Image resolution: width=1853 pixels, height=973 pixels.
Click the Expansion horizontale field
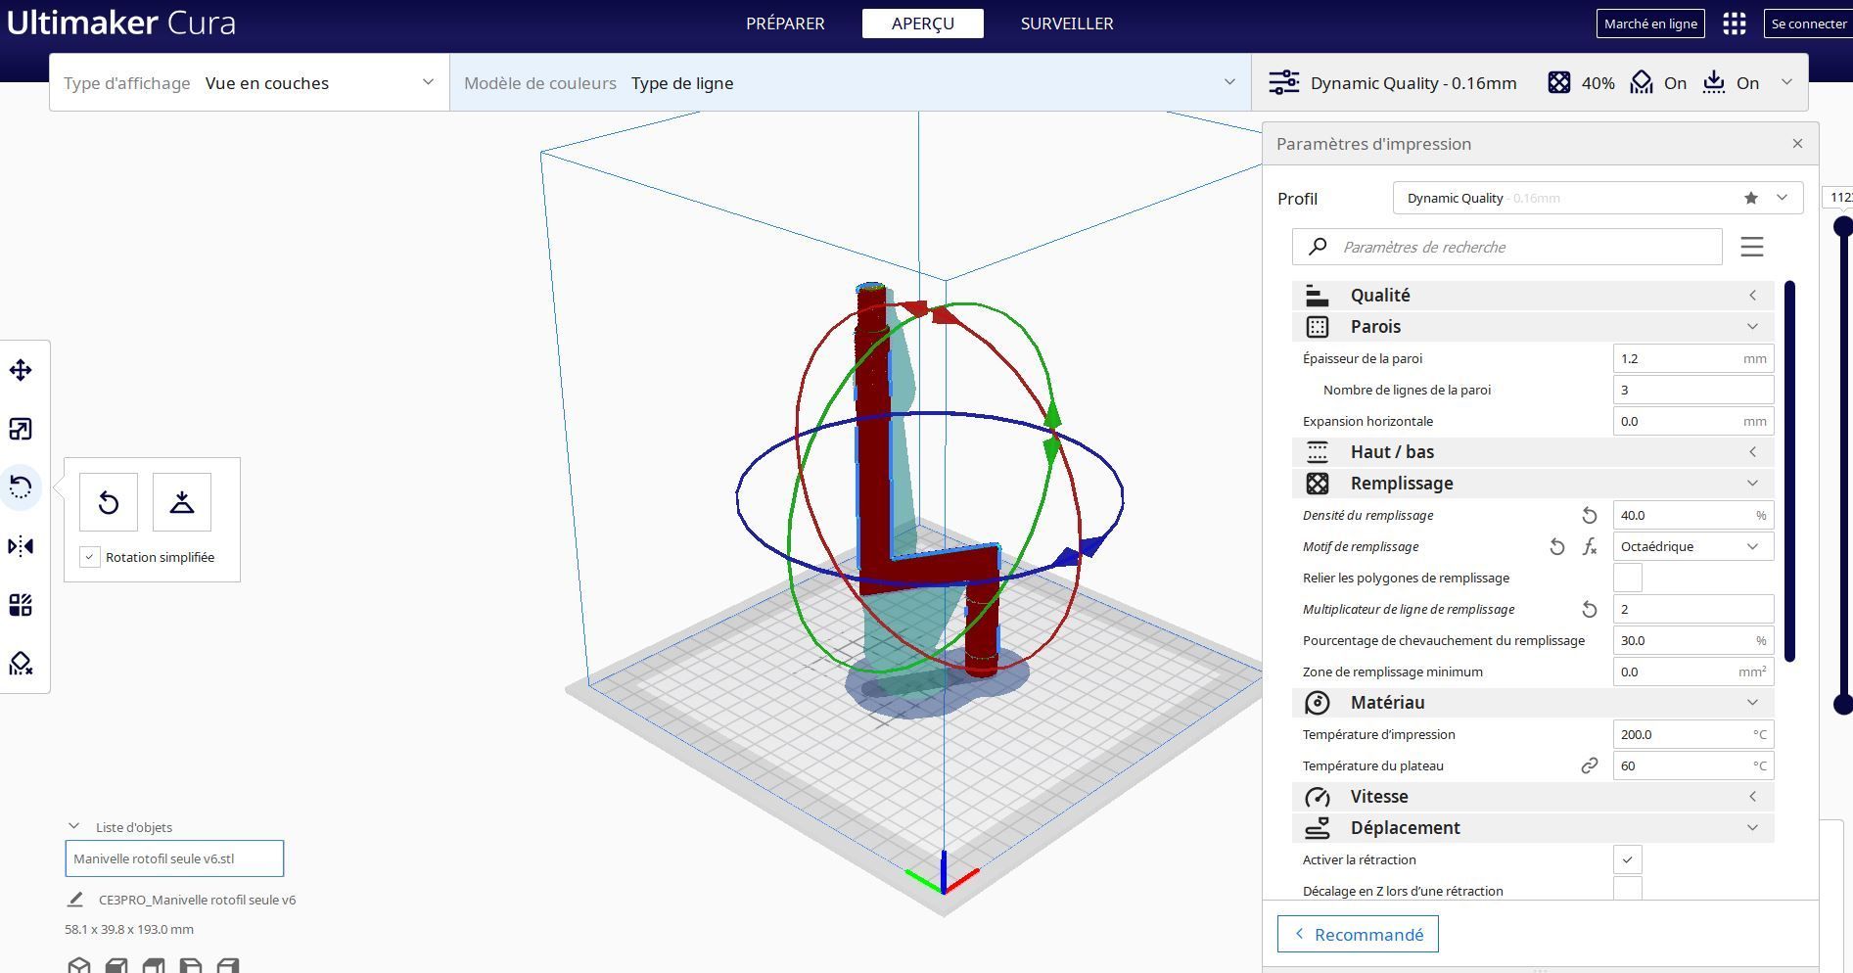(x=1693, y=421)
